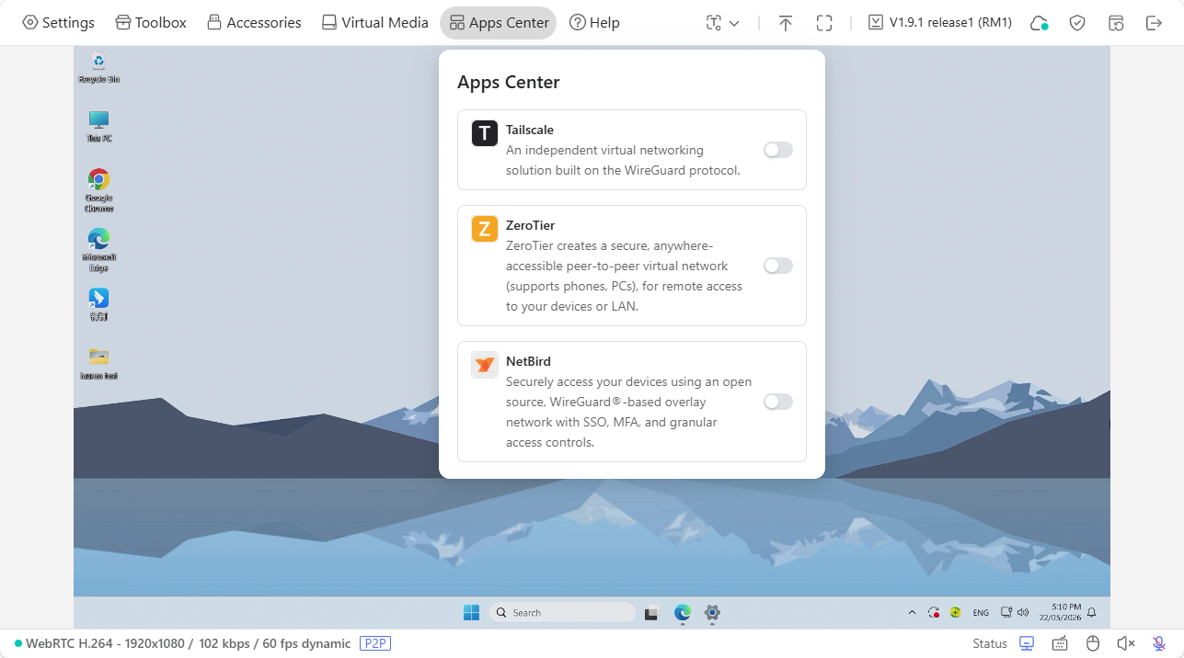This screenshot has width=1184, height=658.
Task: Enable the NetBird toggle switch
Action: [777, 402]
